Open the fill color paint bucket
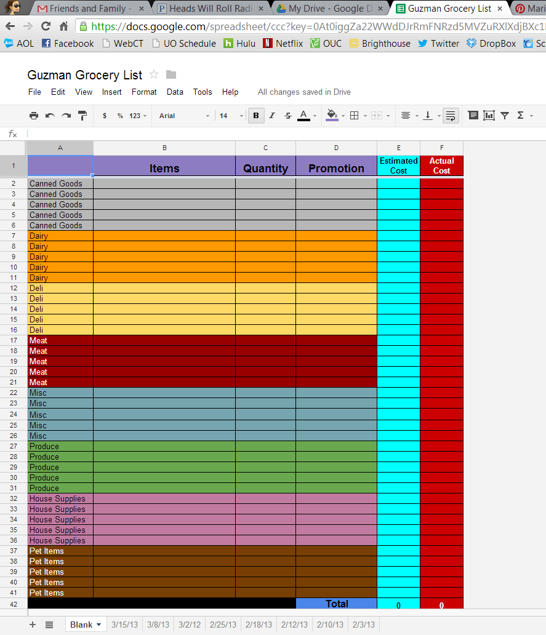 coord(332,116)
